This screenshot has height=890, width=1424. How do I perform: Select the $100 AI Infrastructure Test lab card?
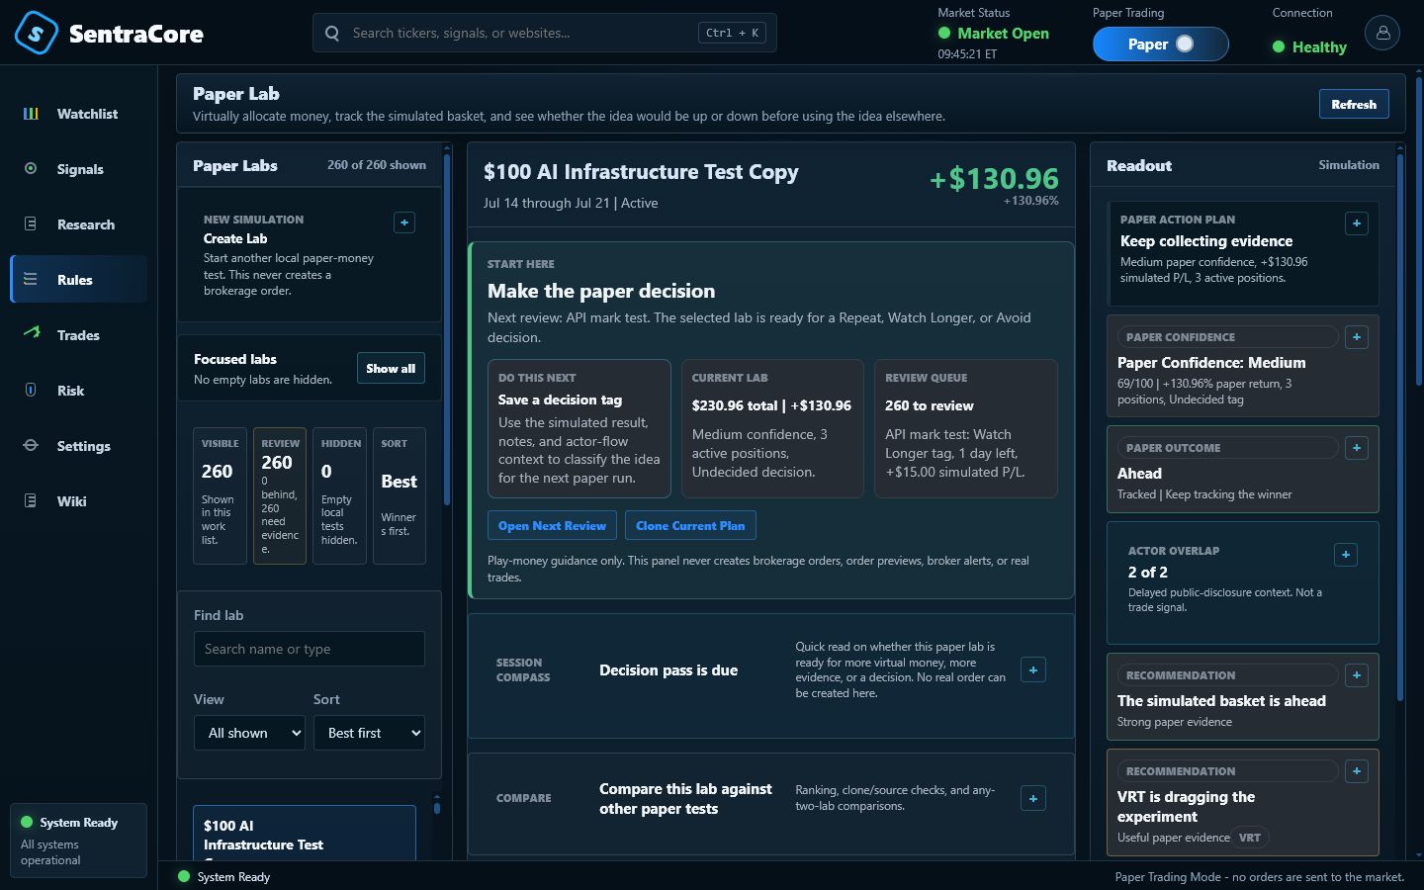305,834
